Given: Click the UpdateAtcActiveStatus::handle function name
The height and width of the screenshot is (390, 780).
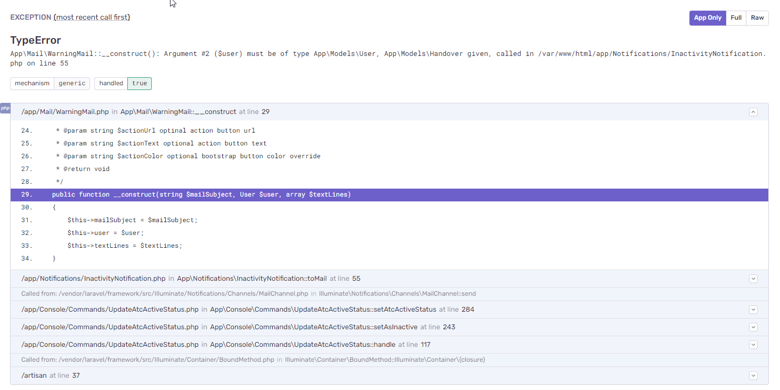Looking at the screenshot, I should 303,345.
